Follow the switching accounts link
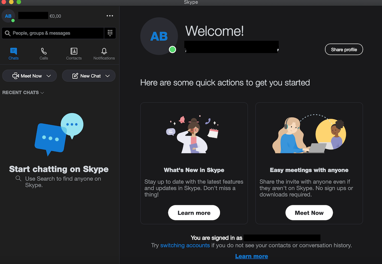Image resolution: width=382 pixels, height=264 pixels. [x=185, y=245]
